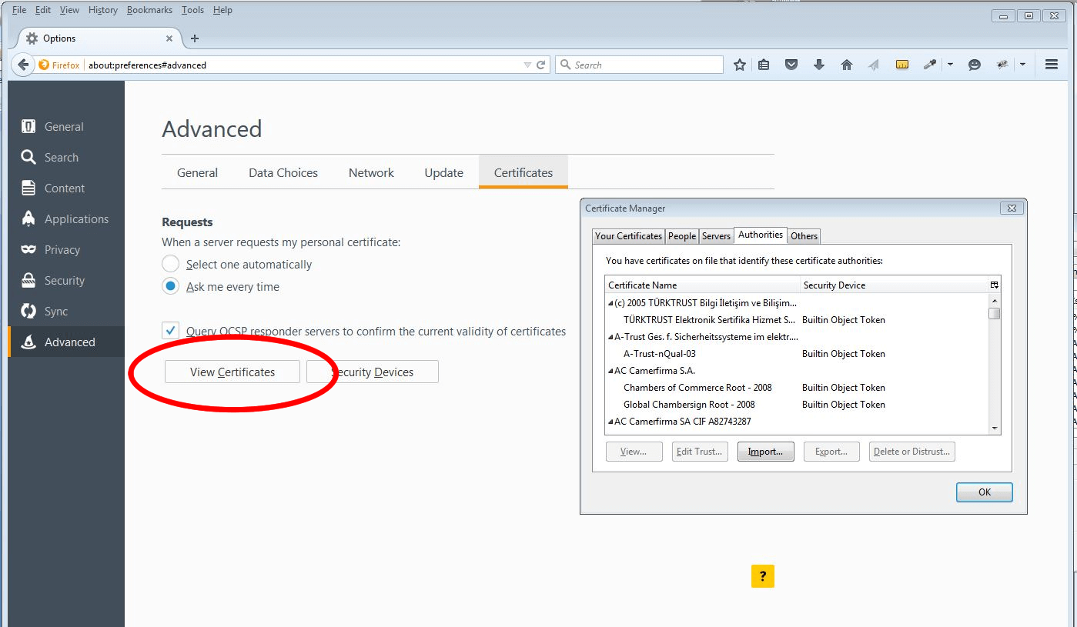
Task: Click the bookmark star icon
Action: [740, 65]
